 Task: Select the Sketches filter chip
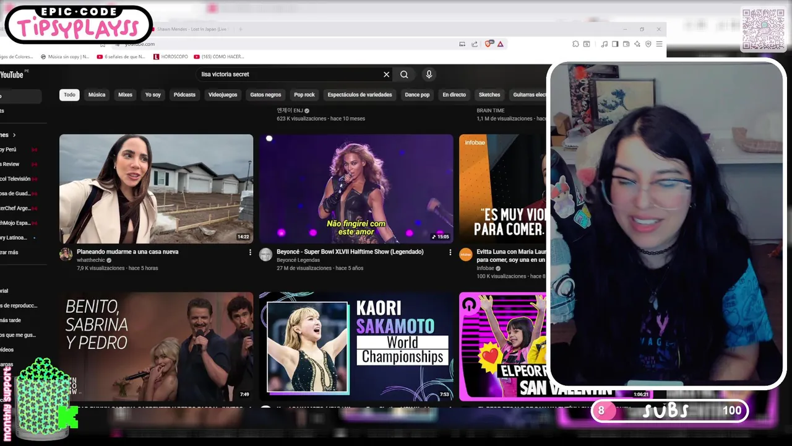pos(489,95)
